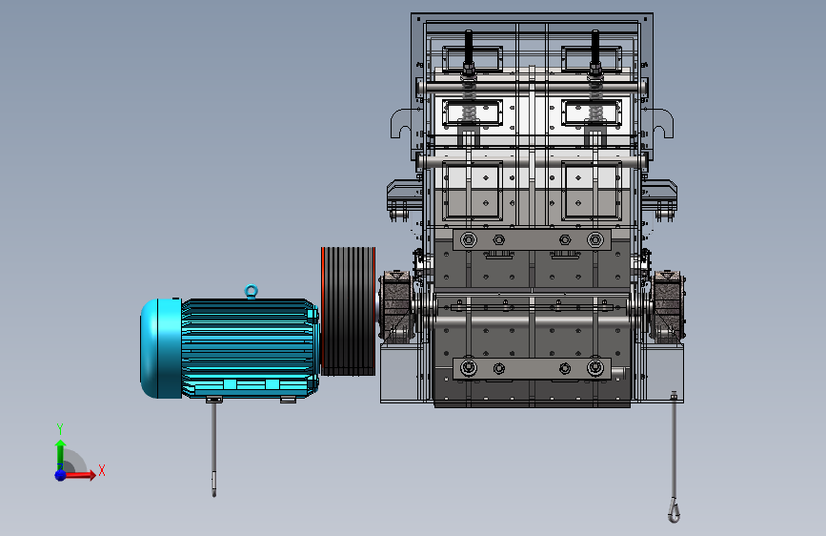The height and width of the screenshot is (536, 826).
Task: Click the Y label of the coordinate triad
Action: point(60,428)
